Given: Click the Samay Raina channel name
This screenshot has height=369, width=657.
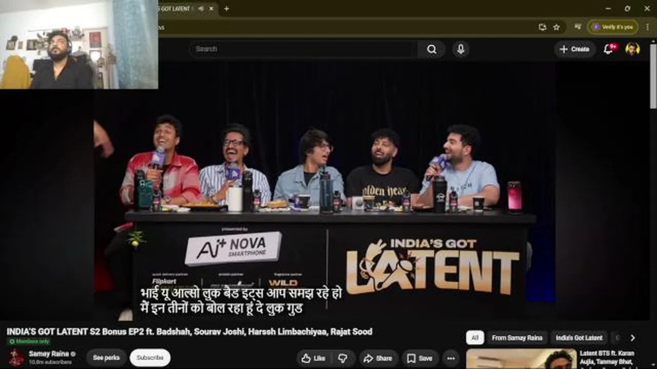Looking at the screenshot, I should coord(49,354).
